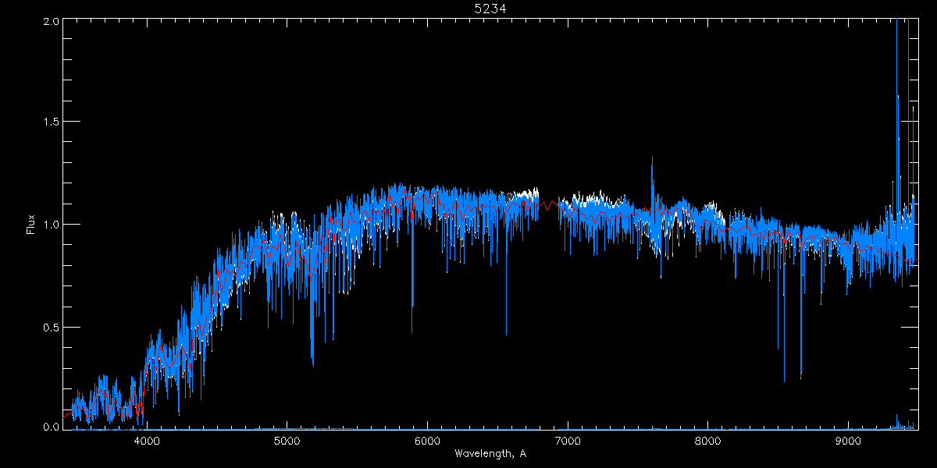Click the 2.0 flux tick label
The height and width of the screenshot is (468, 937).
(x=51, y=20)
